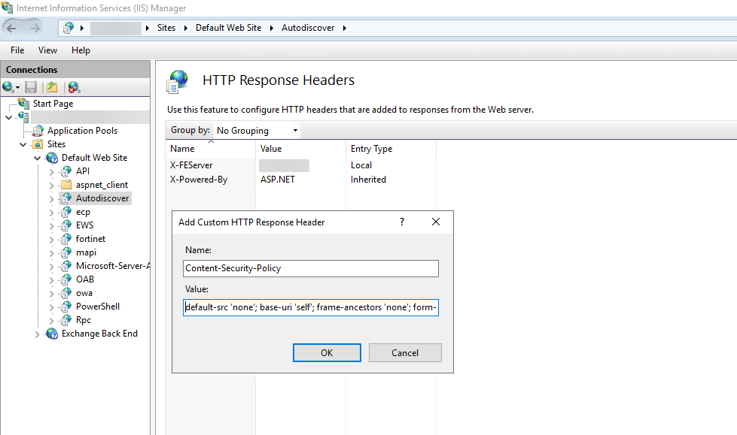
Task: Select the X-Powered-By header row
Action: (x=199, y=180)
